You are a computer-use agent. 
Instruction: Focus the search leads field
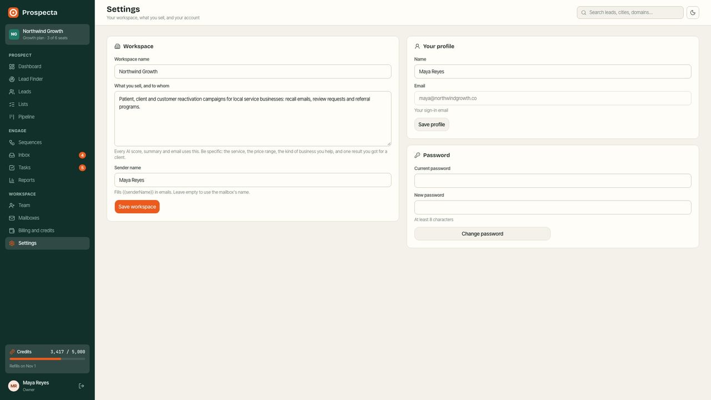[630, 12]
